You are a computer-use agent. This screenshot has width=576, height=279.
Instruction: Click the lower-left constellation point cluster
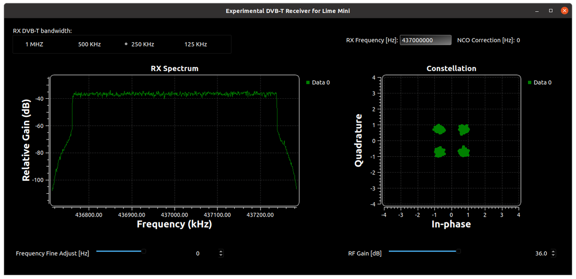click(439, 152)
